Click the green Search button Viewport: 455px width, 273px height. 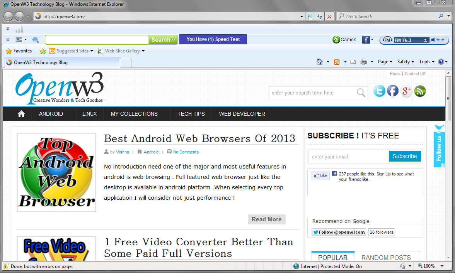click(163, 39)
